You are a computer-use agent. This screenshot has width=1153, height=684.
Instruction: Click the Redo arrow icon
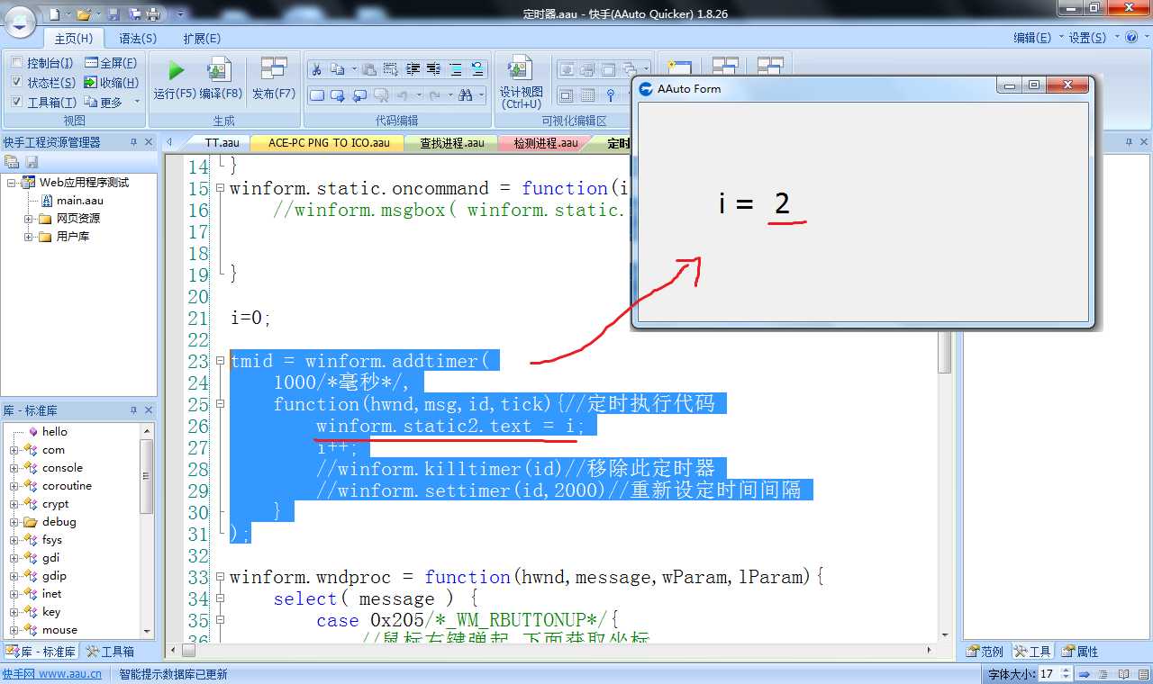click(435, 94)
